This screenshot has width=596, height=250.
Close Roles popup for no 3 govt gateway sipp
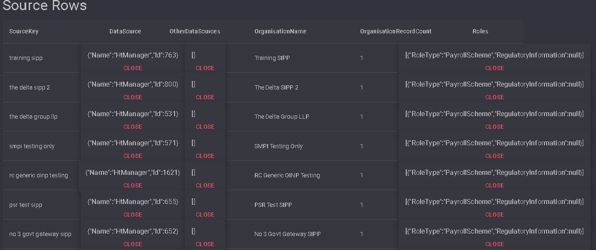[x=495, y=244]
